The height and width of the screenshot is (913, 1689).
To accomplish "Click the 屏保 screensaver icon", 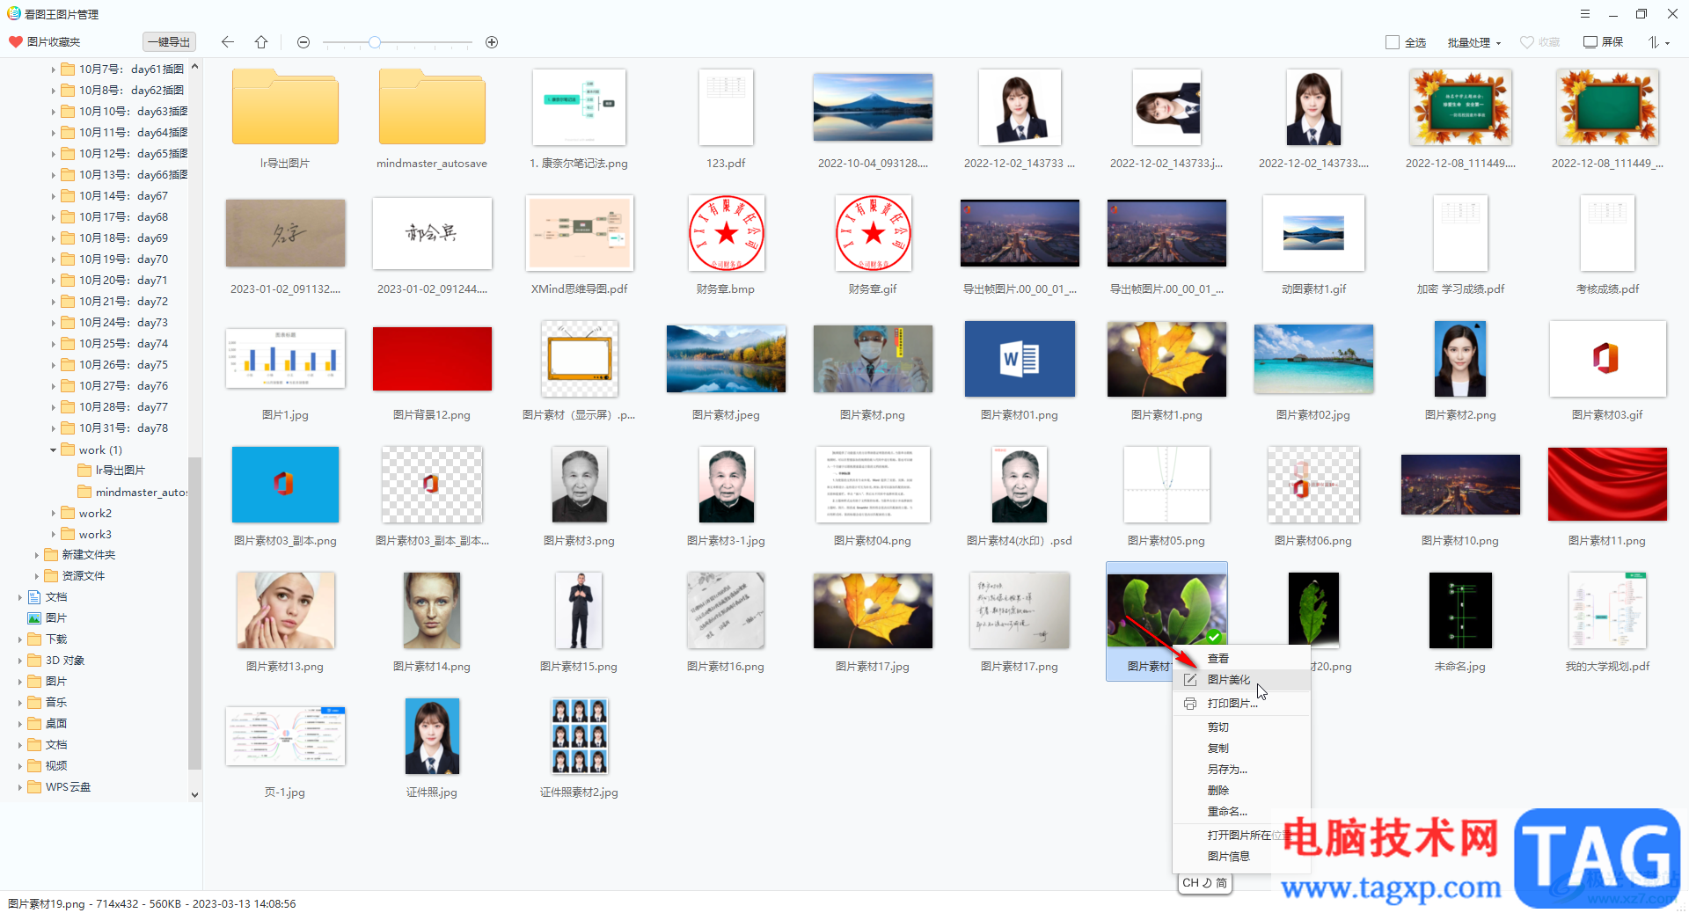I will pos(1590,42).
